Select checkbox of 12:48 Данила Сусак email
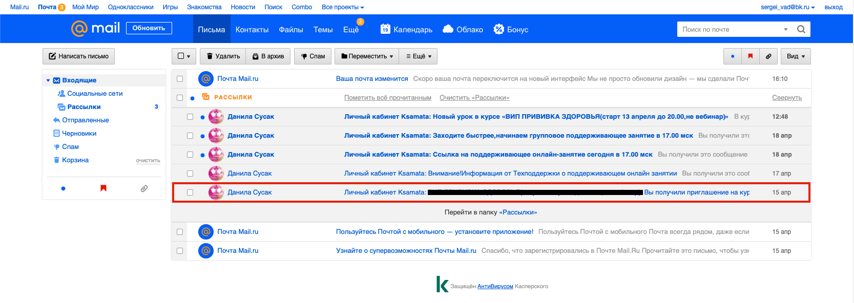The width and height of the screenshot is (854, 303). point(190,117)
